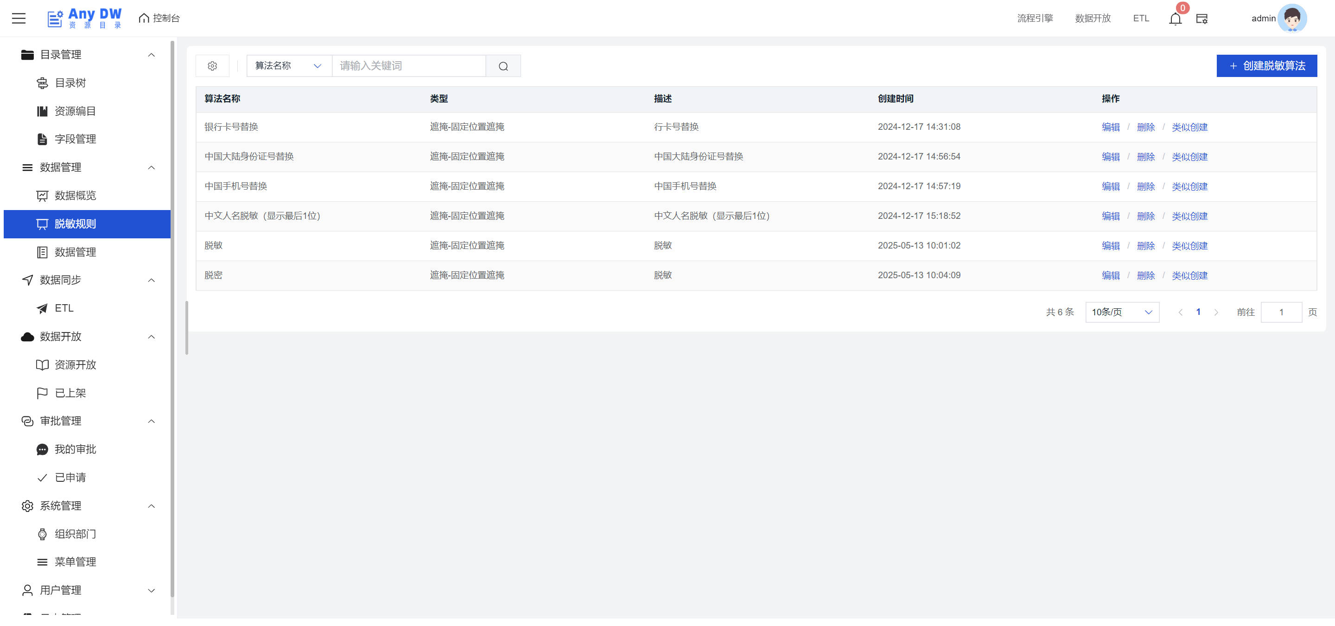Click 编辑 for 银行卡号替换 row
Image resolution: width=1335 pixels, height=626 pixels.
click(1110, 127)
